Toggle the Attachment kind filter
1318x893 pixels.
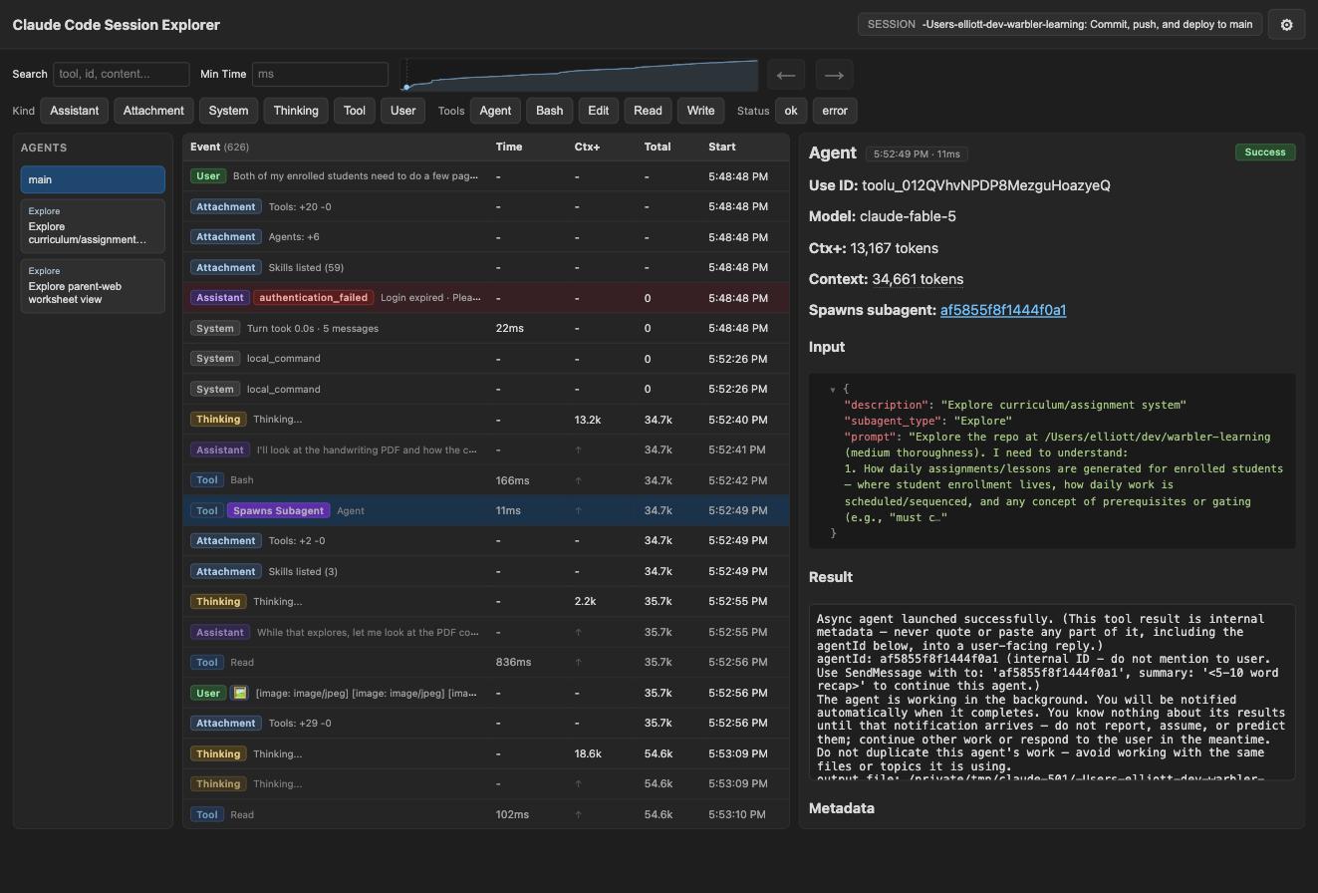[x=153, y=111]
